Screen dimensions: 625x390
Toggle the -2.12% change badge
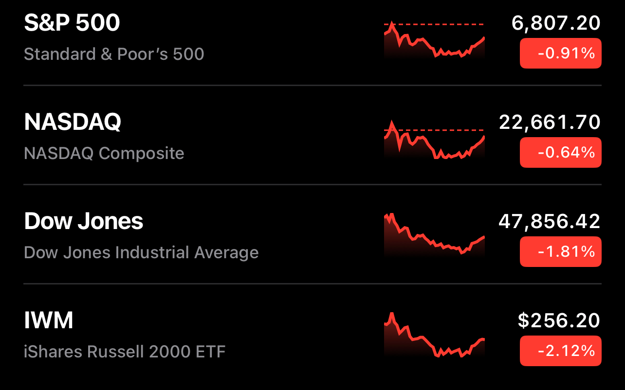click(x=560, y=351)
